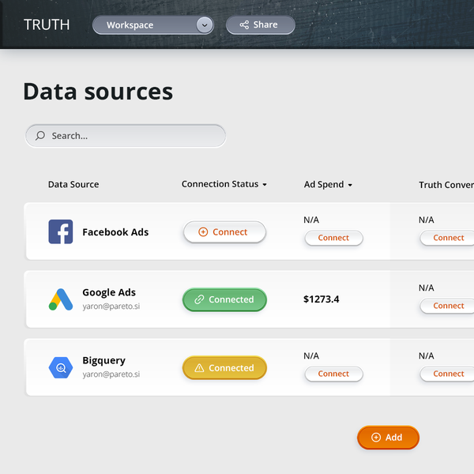Click the link icon on Connected button

pos(200,300)
